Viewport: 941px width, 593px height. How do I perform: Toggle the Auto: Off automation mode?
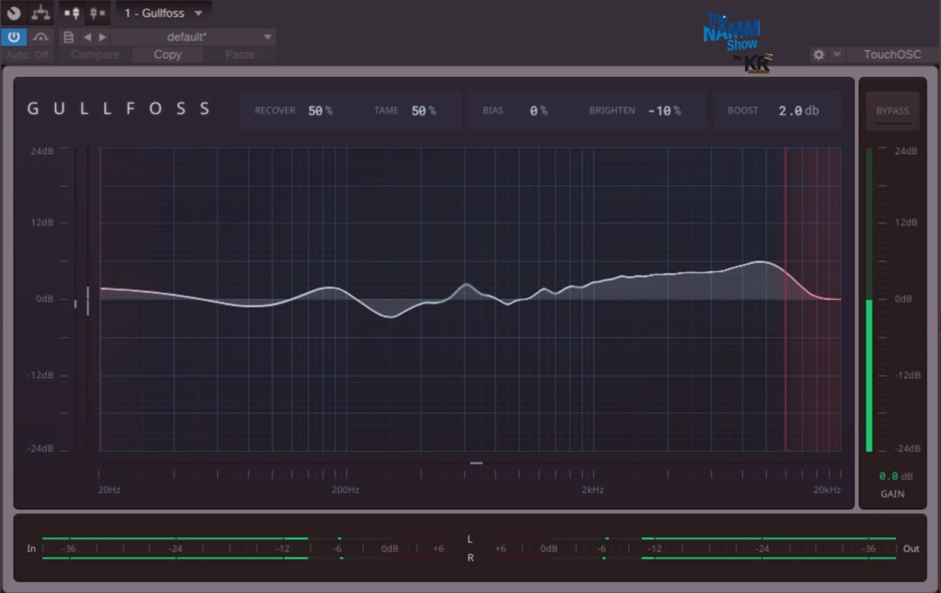click(x=27, y=55)
